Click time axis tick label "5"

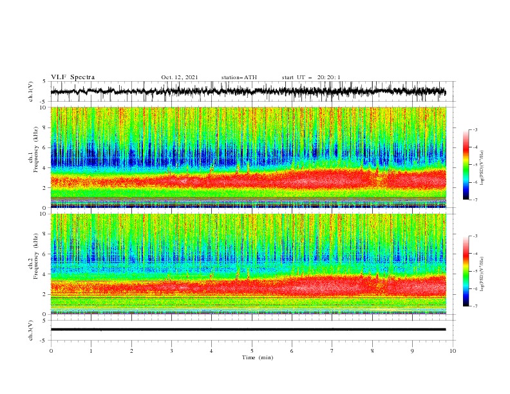point(252,351)
